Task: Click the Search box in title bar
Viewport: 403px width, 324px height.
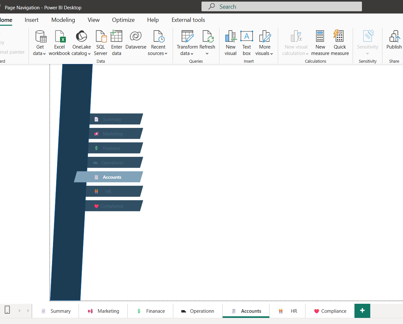Action: 281,6
